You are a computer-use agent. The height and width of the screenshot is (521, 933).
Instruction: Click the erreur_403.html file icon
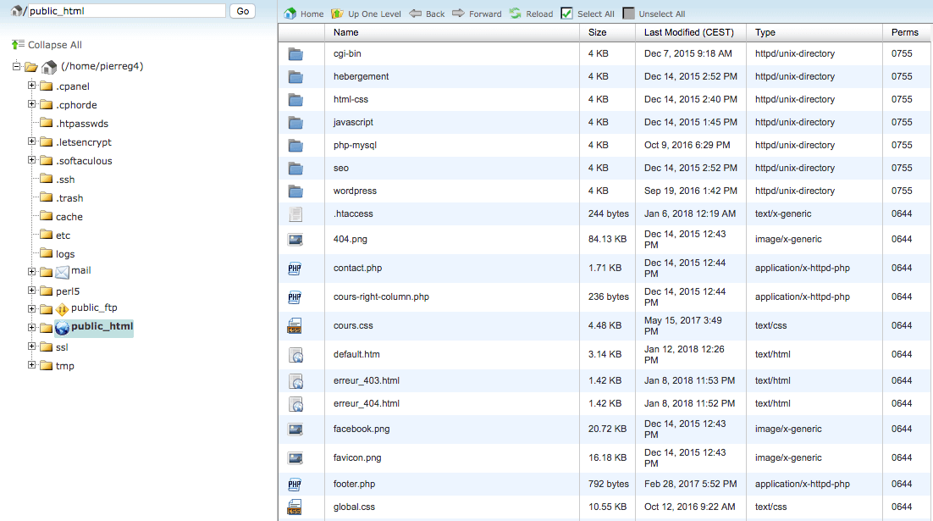[295, 381]
